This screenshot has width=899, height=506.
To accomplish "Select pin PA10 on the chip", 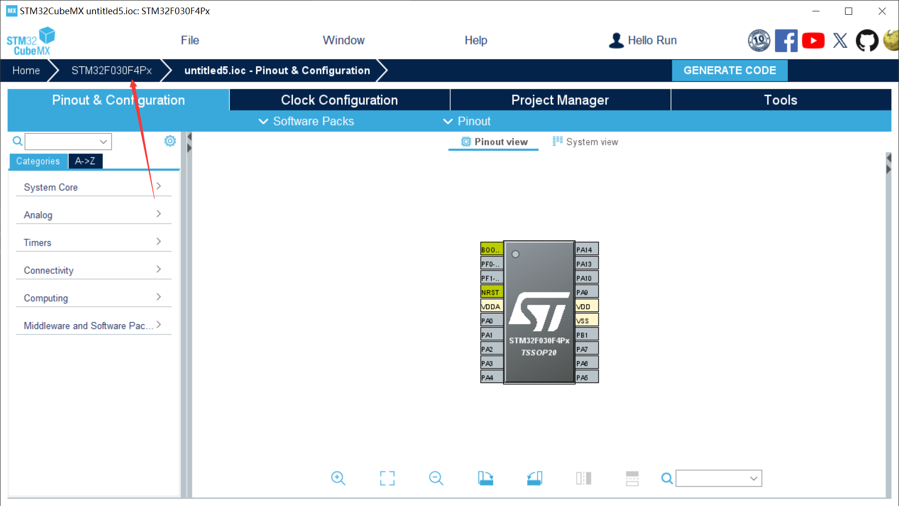I will [587, 277].
